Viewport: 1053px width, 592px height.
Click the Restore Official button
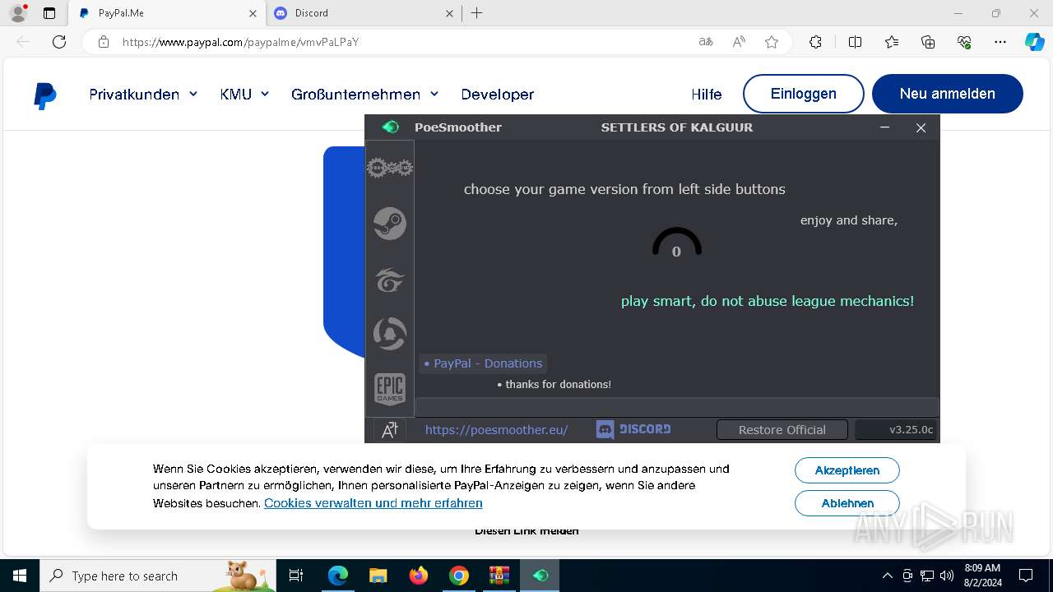[782, 429]
